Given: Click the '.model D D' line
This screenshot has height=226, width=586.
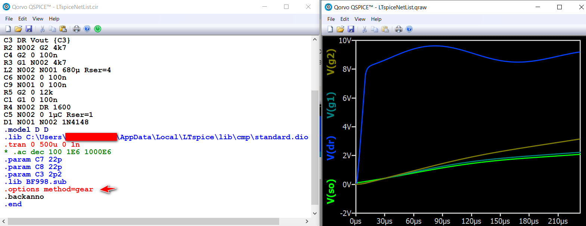Looking at the screenshot, I should [x=26, y=130].
